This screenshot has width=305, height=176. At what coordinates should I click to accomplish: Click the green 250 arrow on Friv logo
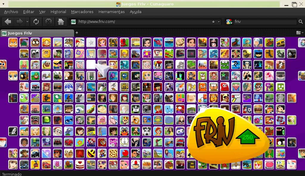(248, 136)
